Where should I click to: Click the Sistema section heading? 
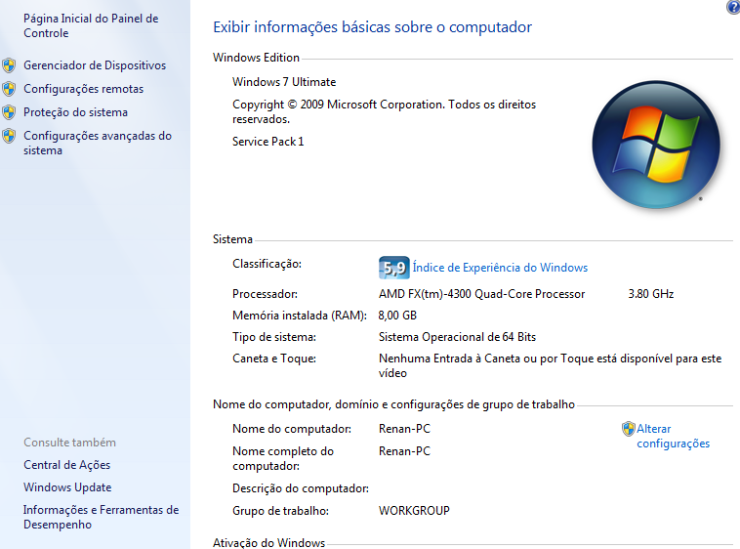[x=232, y=239]
